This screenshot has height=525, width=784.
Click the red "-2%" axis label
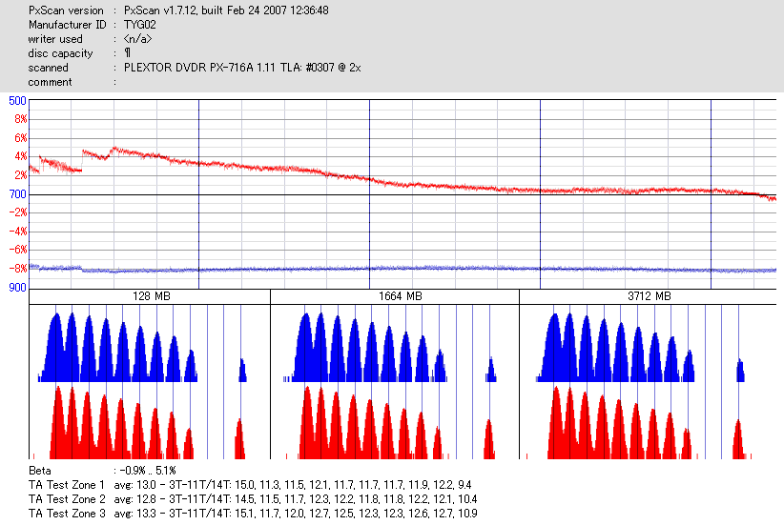click(x=19, y=212)
